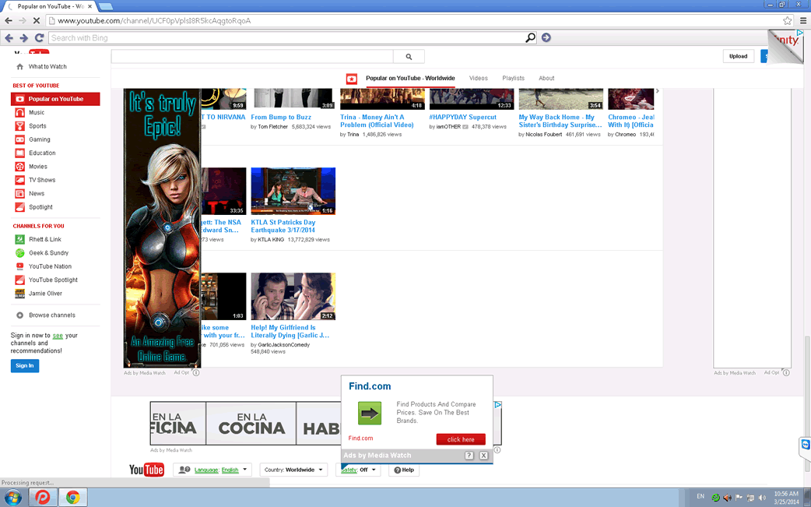Click the YouTube search magnifier button
The height and width of the screenshot is (507, 811).
409,57
